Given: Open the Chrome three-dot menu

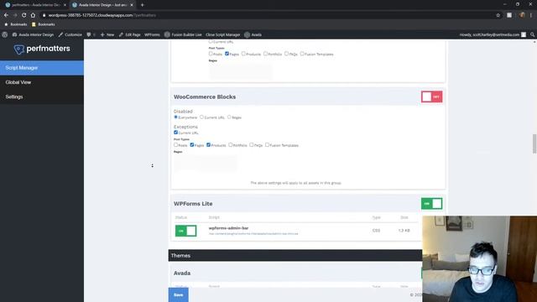Looking at the screenshot, I should tap(531, 15).
